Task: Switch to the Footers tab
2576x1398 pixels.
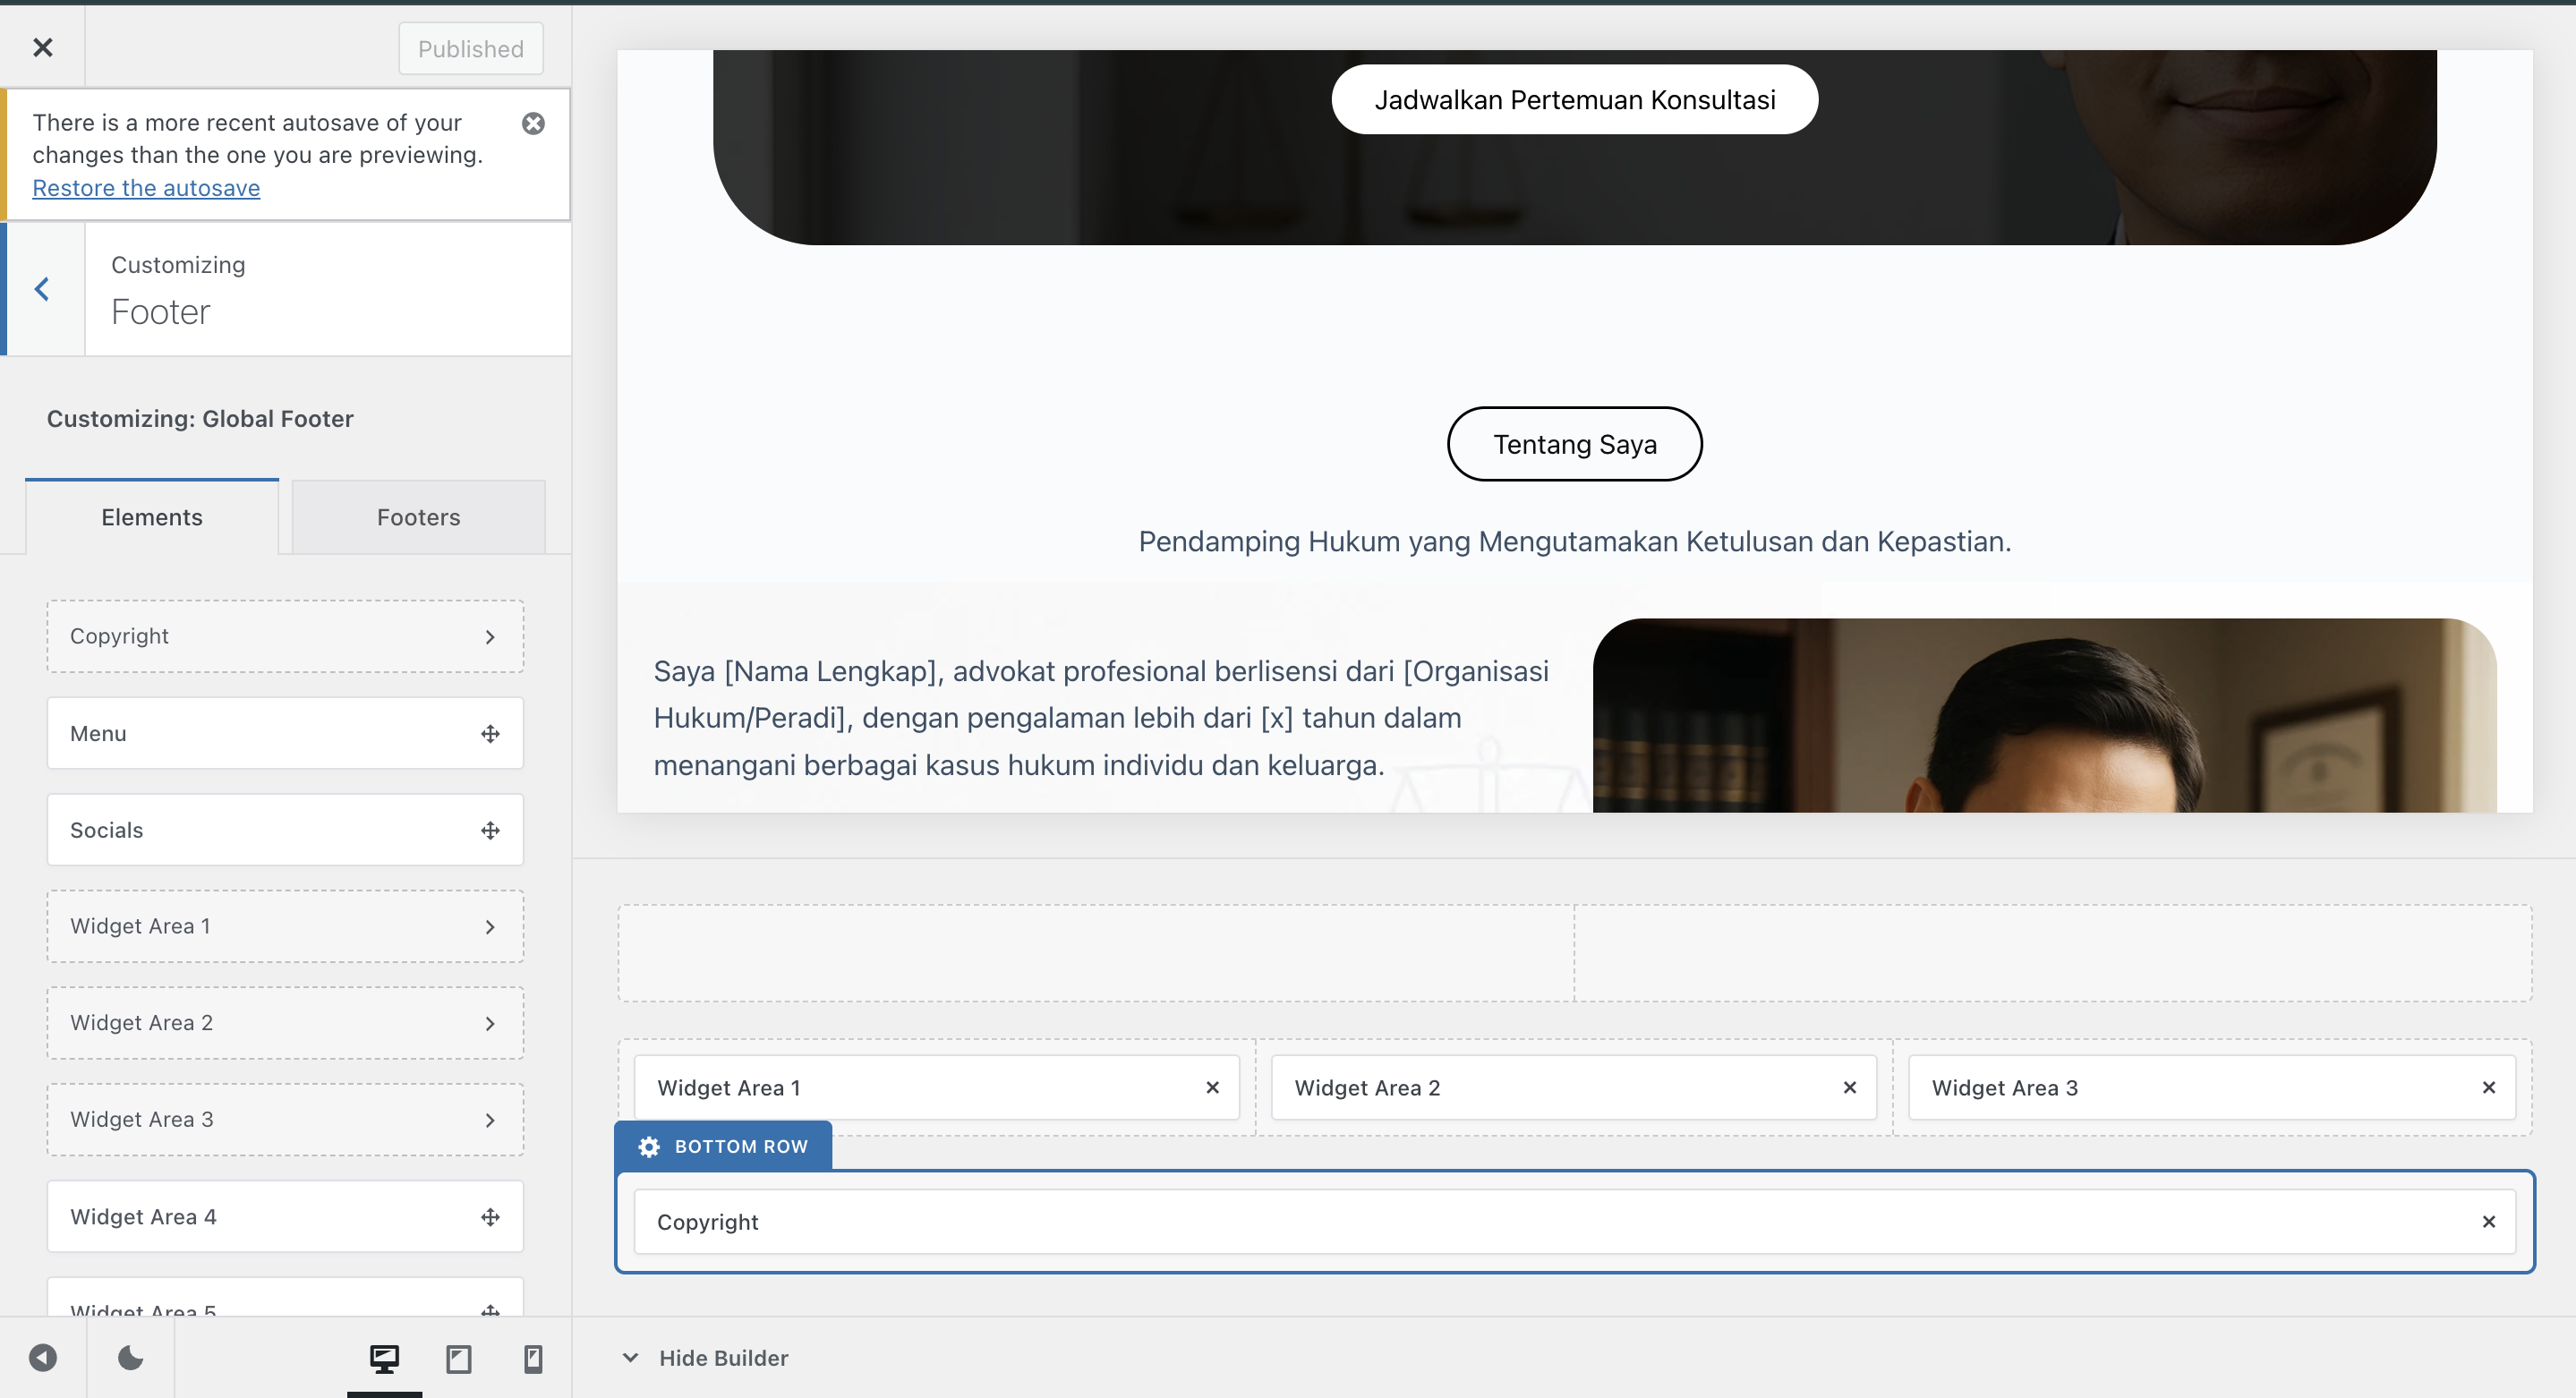Action: [418, 517]
